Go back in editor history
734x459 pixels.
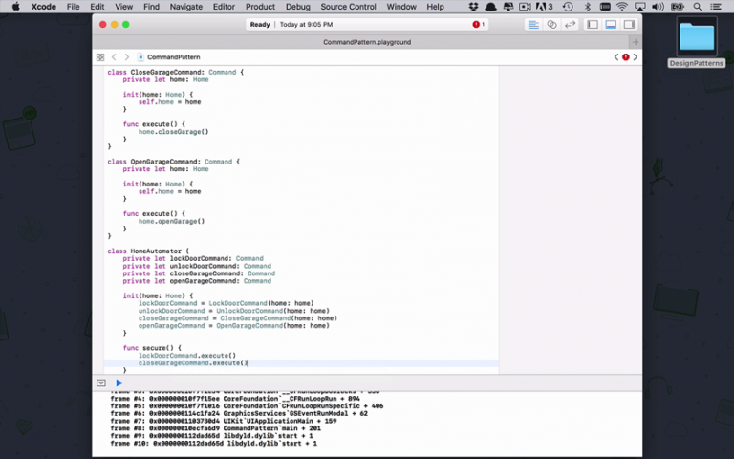click(x=114, y=57)
